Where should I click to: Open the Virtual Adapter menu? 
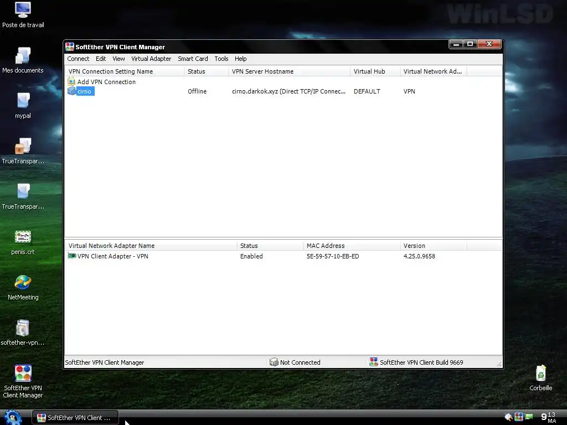151,59
